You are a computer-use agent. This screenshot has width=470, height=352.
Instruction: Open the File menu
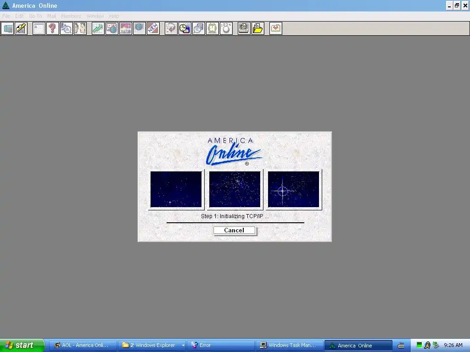[x=6, y=16]
